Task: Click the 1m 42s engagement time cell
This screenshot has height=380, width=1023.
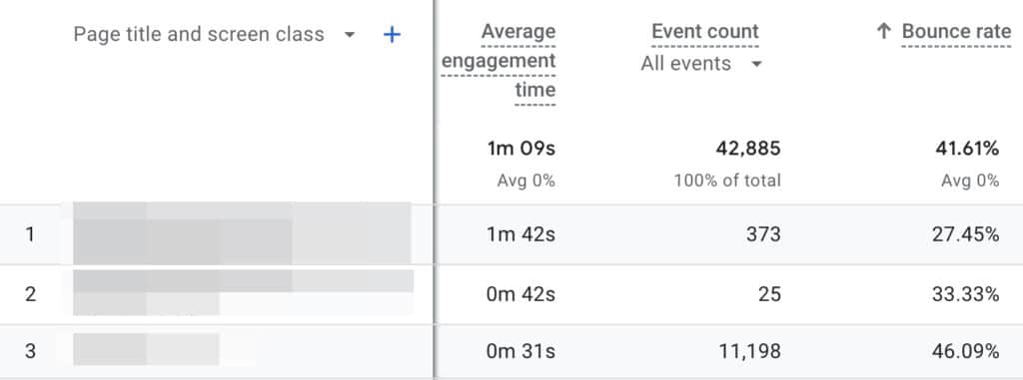Action: 520,234
